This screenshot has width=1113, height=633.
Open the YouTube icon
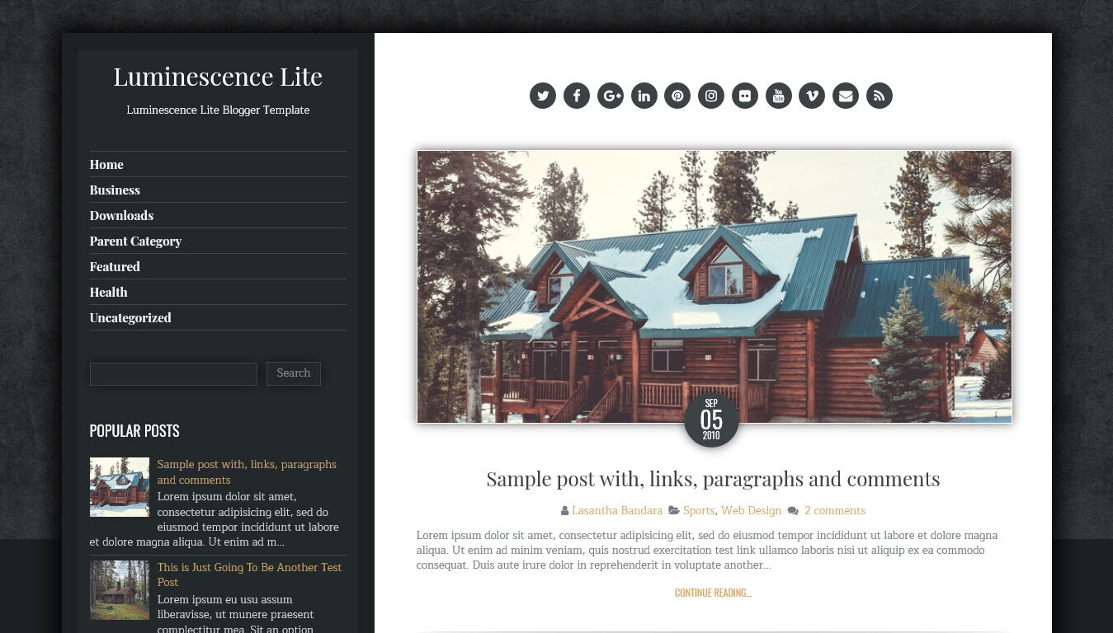(x=779, y=96)
